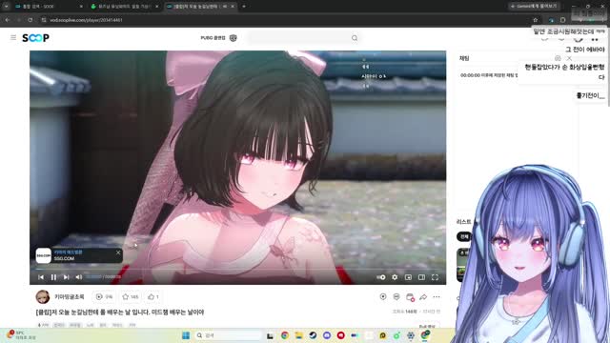Screen dimensions: 610x343
Task: Skip to the previous video
Action: point(41,277)
